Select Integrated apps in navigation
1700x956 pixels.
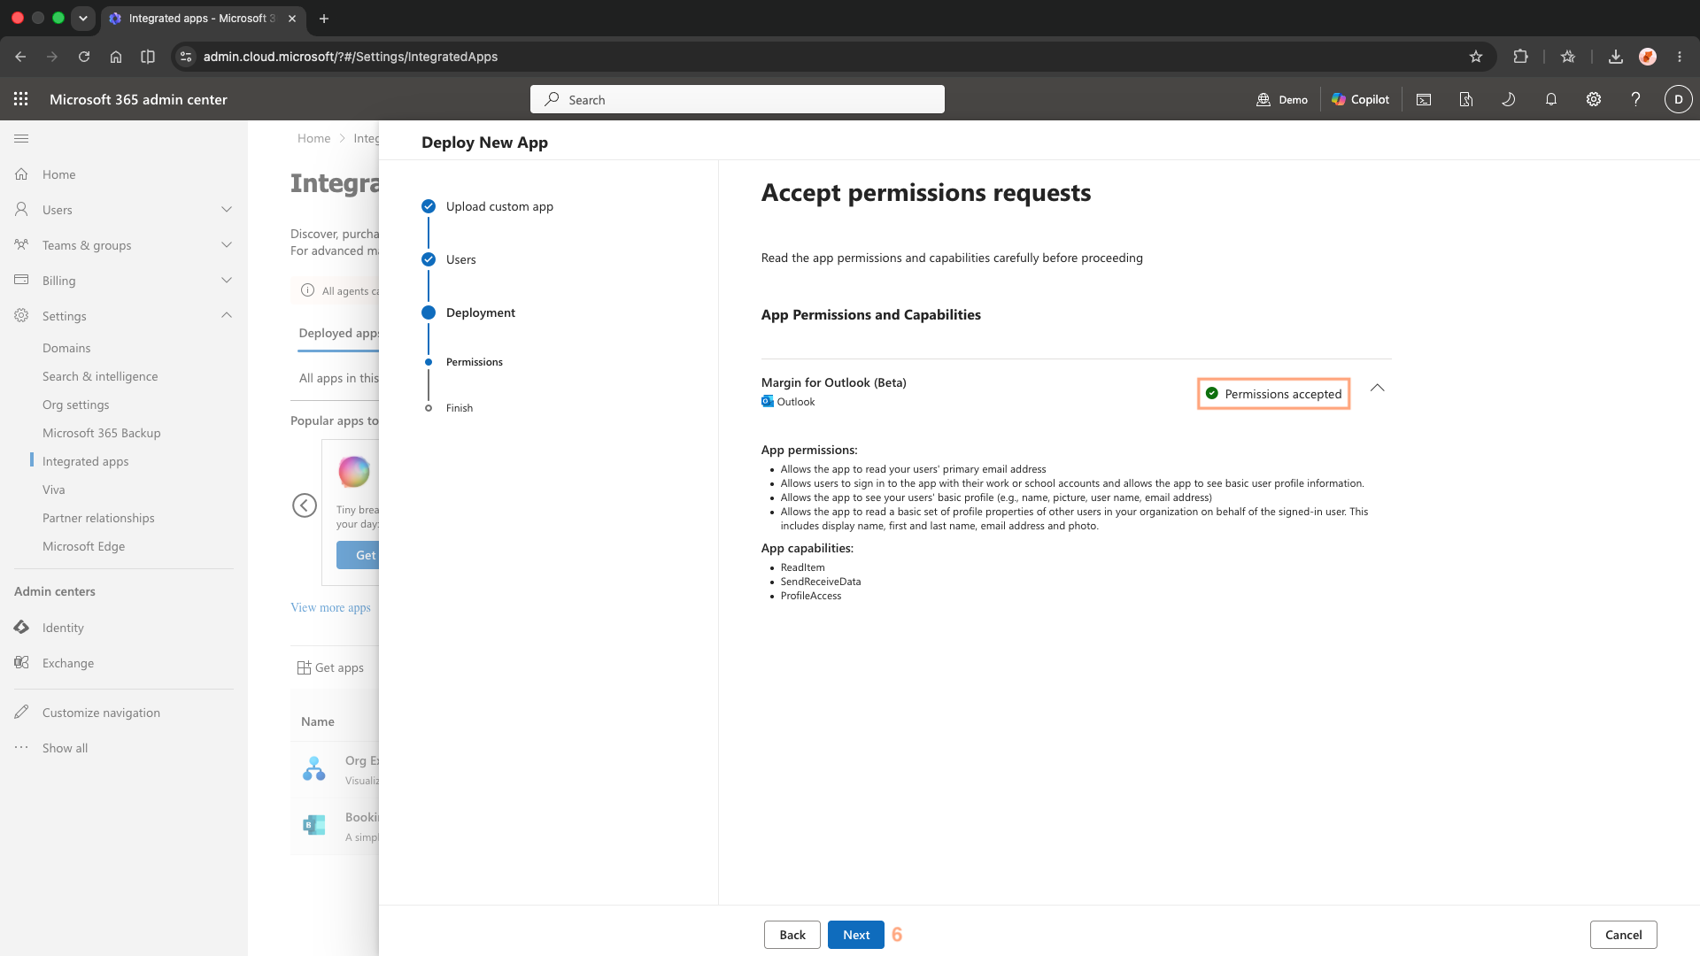pos(86,461)
